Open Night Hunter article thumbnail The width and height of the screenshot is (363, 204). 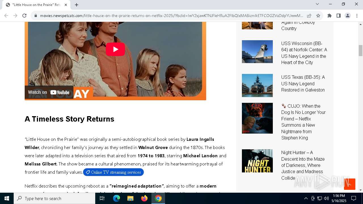[257, 161]
